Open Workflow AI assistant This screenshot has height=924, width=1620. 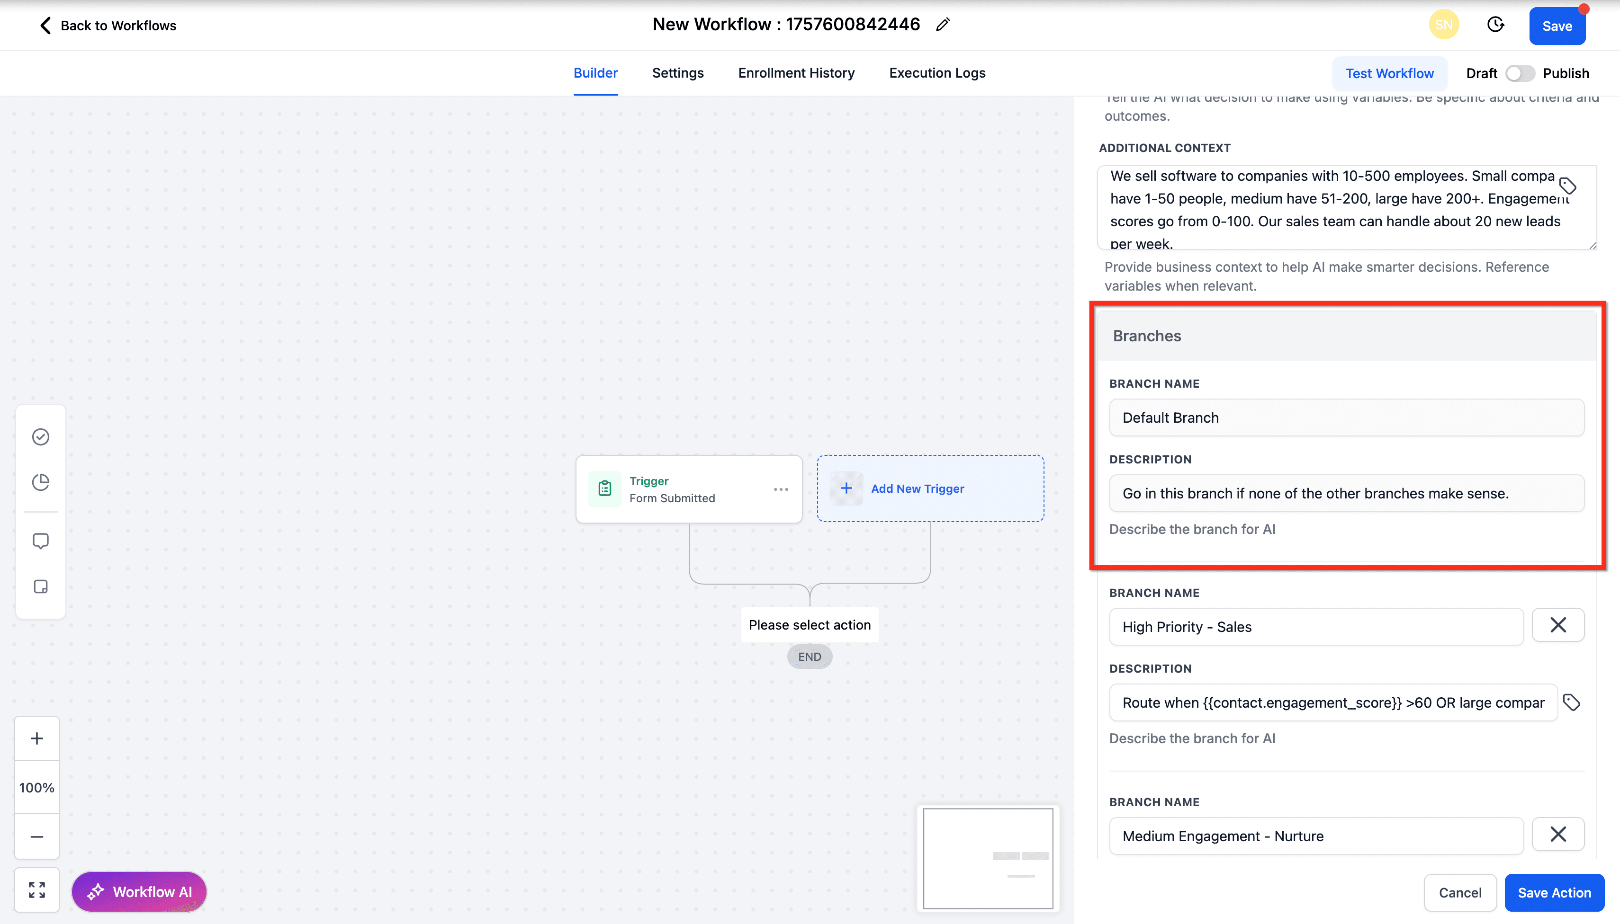click(139, 892)
